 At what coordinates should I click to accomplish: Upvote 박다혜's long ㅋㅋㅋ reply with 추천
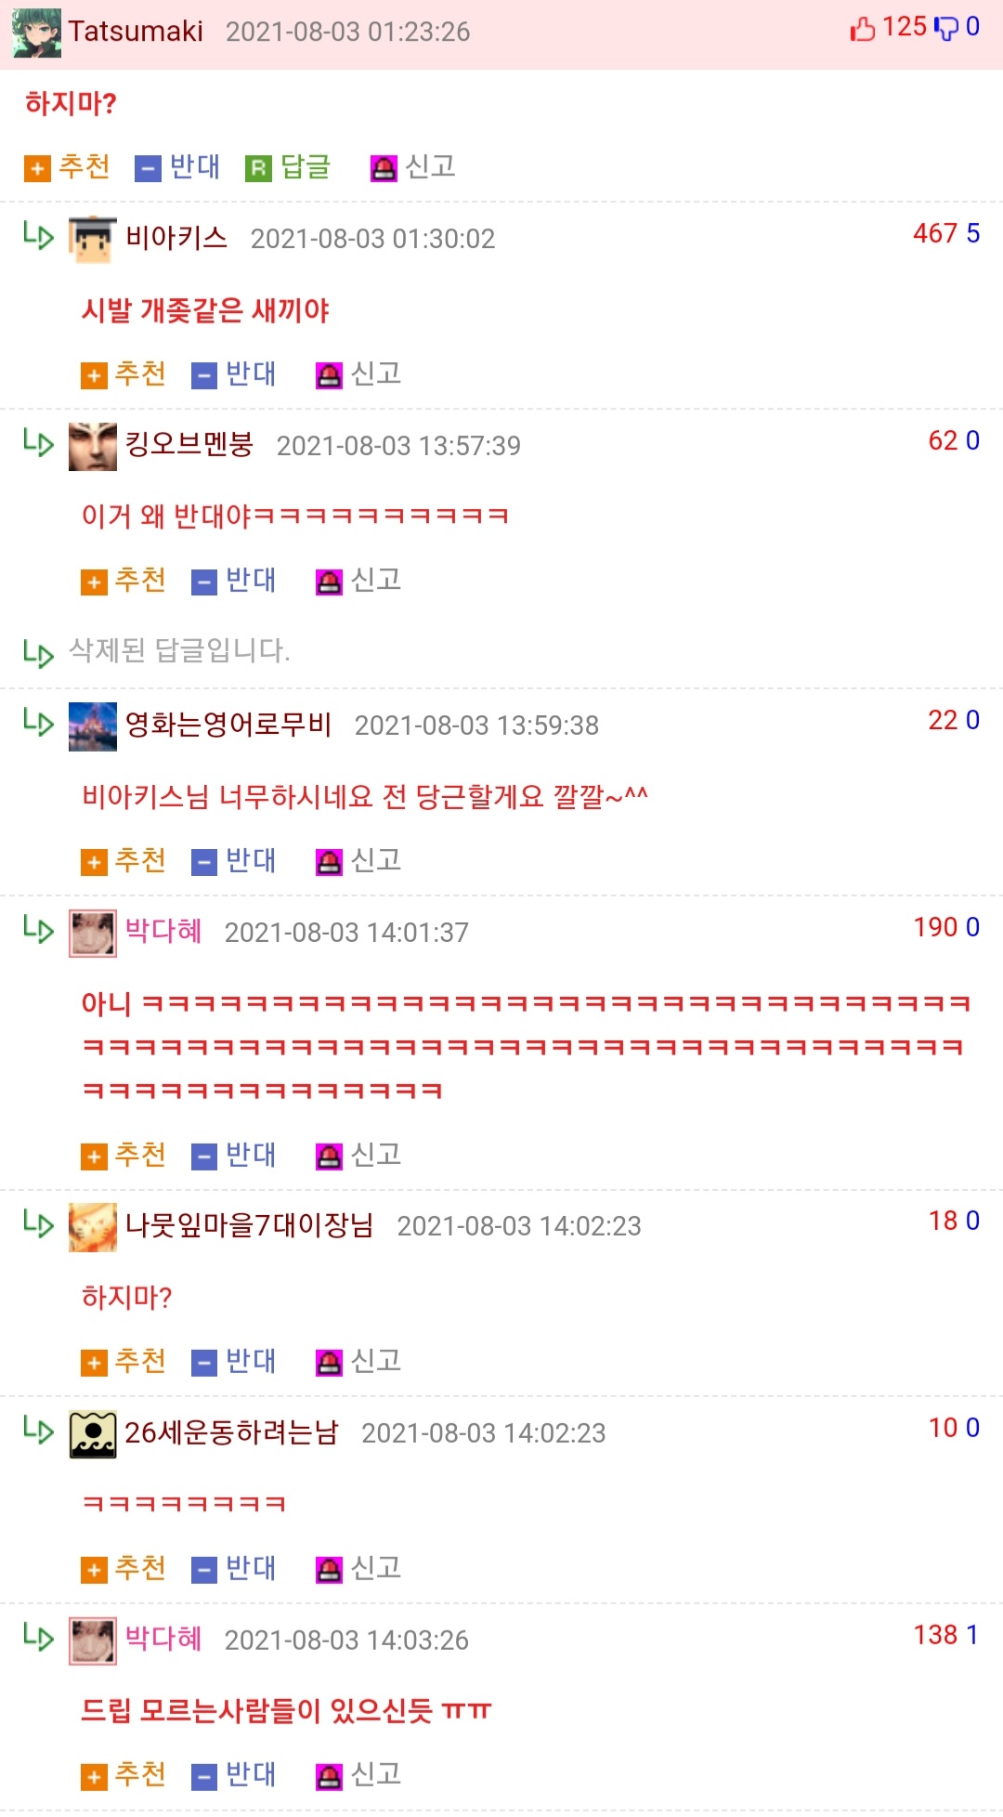[x=124, y=1156]
